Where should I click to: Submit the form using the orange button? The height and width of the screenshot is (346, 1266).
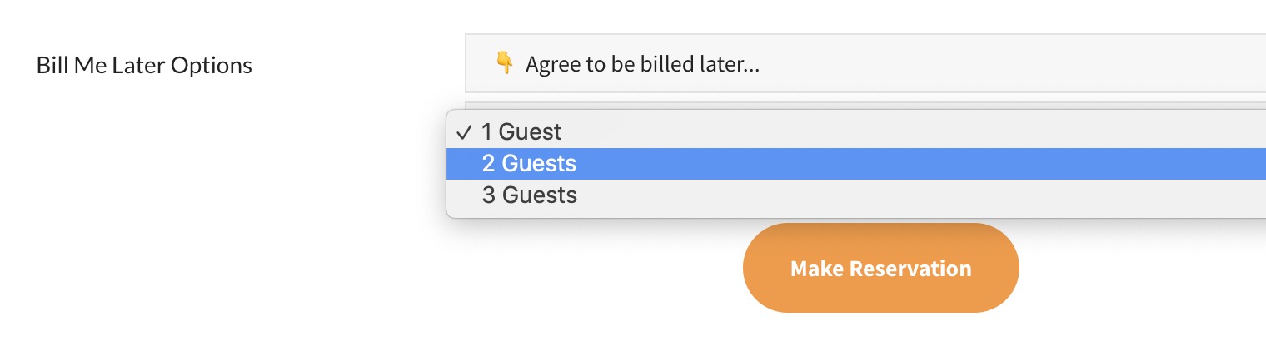pos(880,269)
